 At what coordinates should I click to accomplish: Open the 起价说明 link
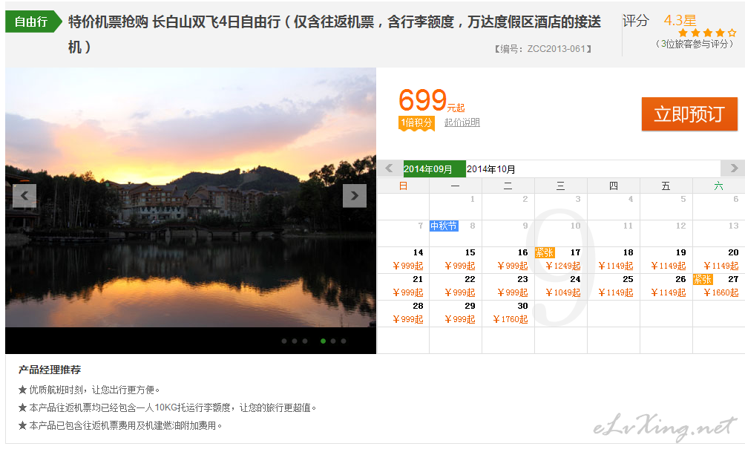click(x=462, y=122)
